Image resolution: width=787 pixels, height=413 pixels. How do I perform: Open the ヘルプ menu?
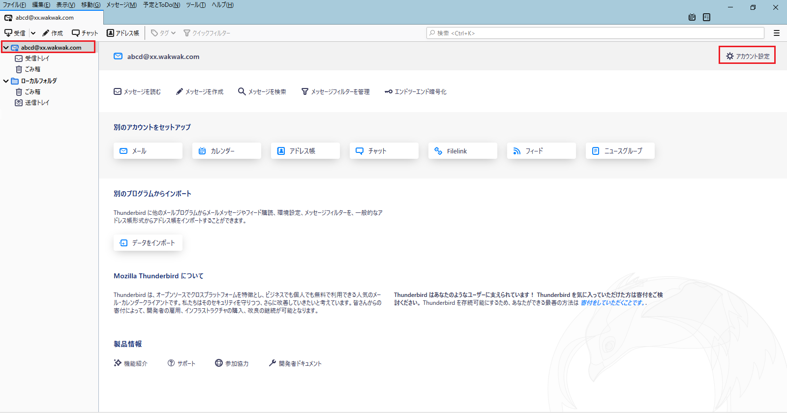coord(222,5)
